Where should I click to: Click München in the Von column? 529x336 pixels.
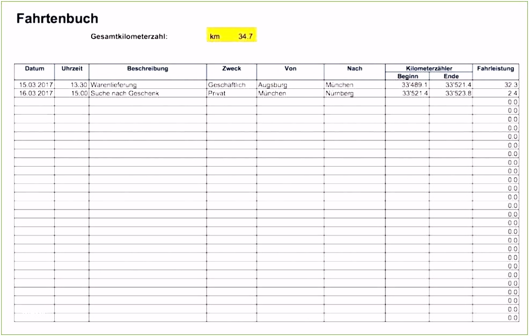pyautogui.click(x=290, y=93)
